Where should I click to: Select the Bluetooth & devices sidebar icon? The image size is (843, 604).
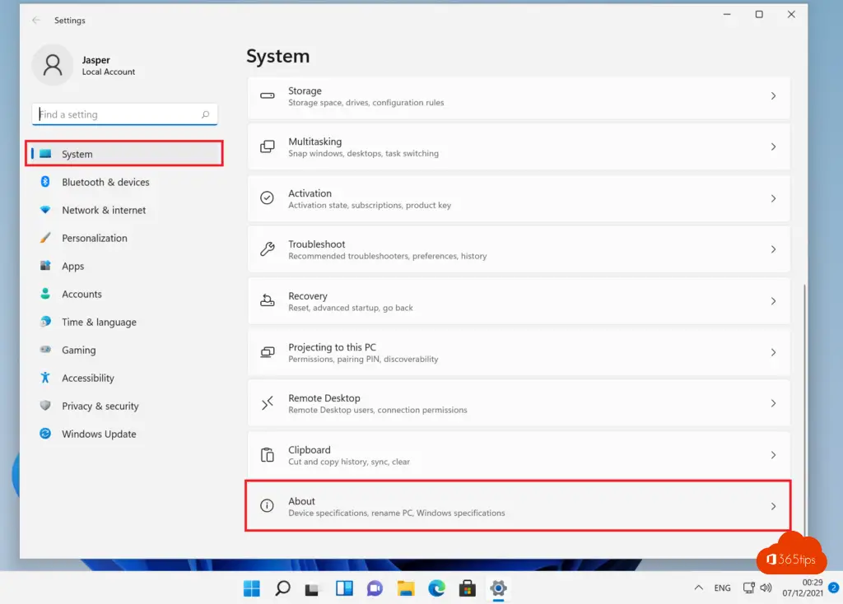[x=45, y=182]
